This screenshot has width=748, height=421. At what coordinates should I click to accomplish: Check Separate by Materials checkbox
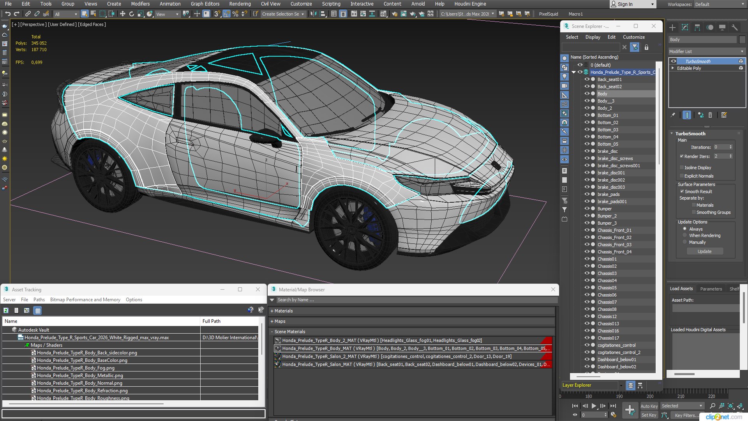tap(693, 205)
